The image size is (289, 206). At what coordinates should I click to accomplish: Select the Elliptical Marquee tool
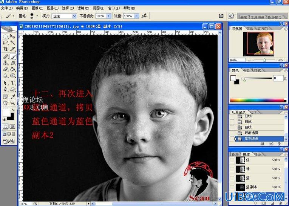click(5, 37)
